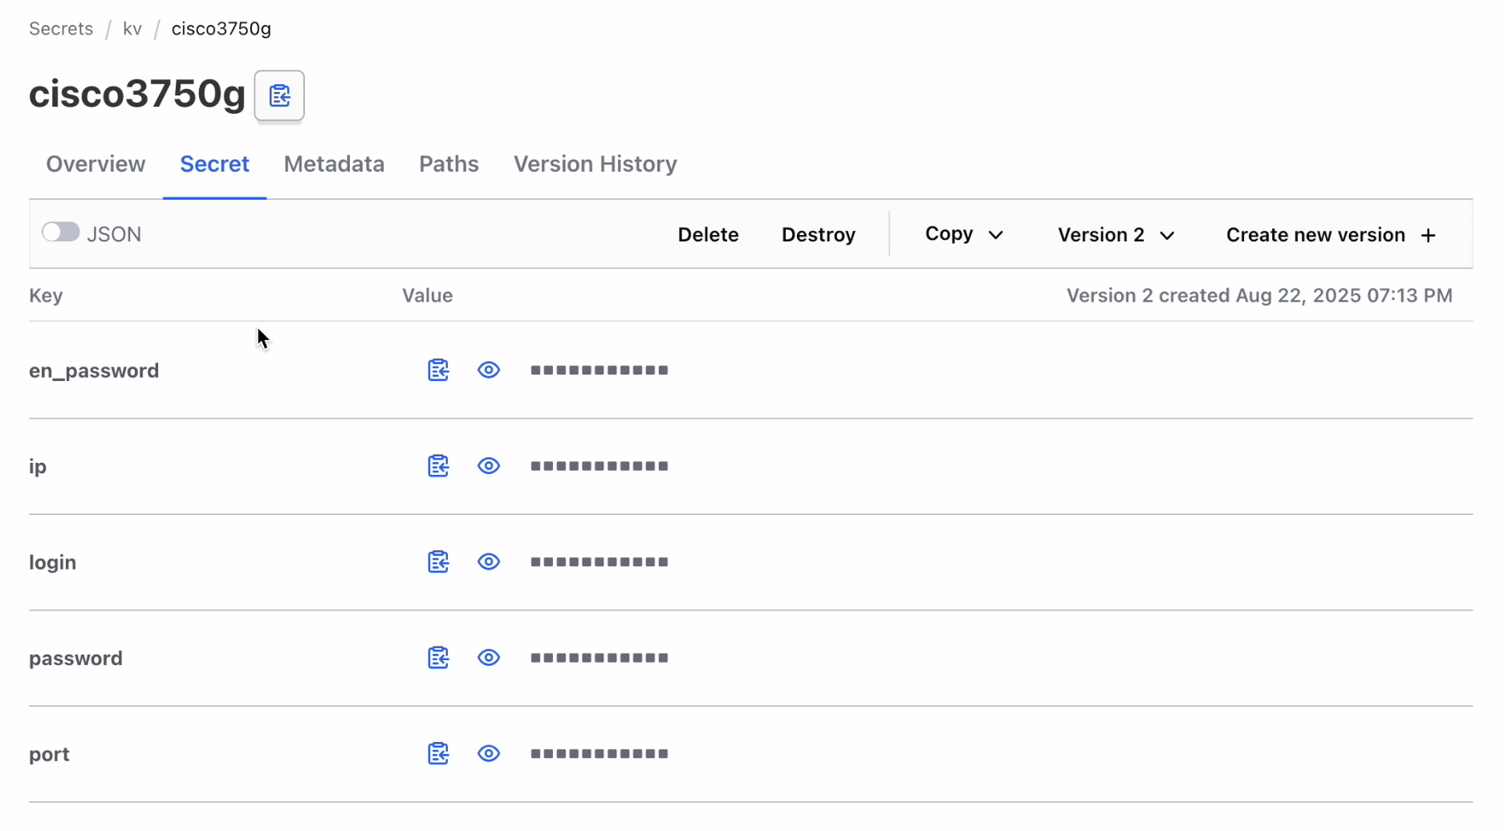Copy the en_password value to clipboard
Image resolution: width=1504 pixels, height=831 pixels.
(x=438, y=370)
